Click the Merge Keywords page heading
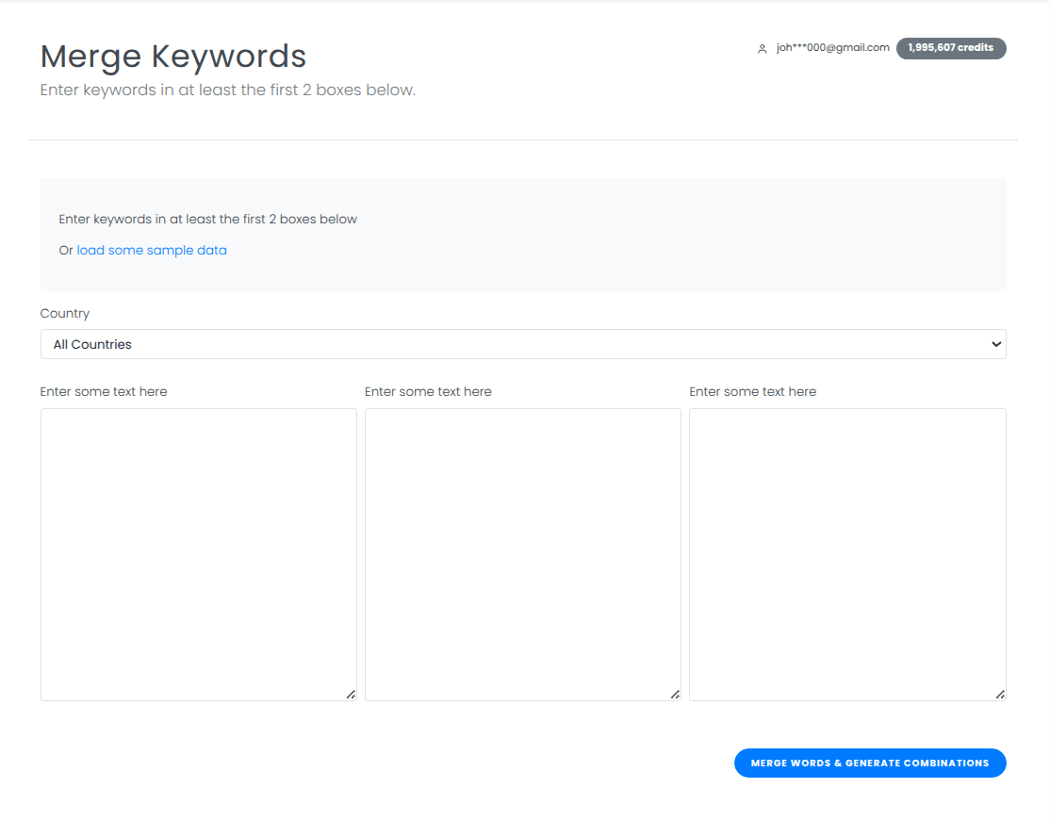This screenshot has width=1050, height=821. click(173, 57)
